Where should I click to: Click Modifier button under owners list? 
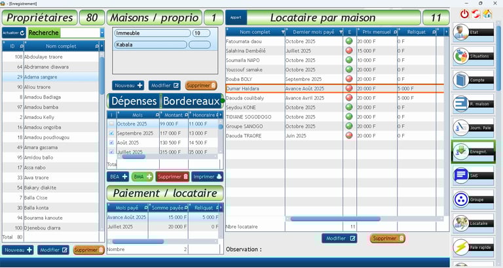[53, 250]
